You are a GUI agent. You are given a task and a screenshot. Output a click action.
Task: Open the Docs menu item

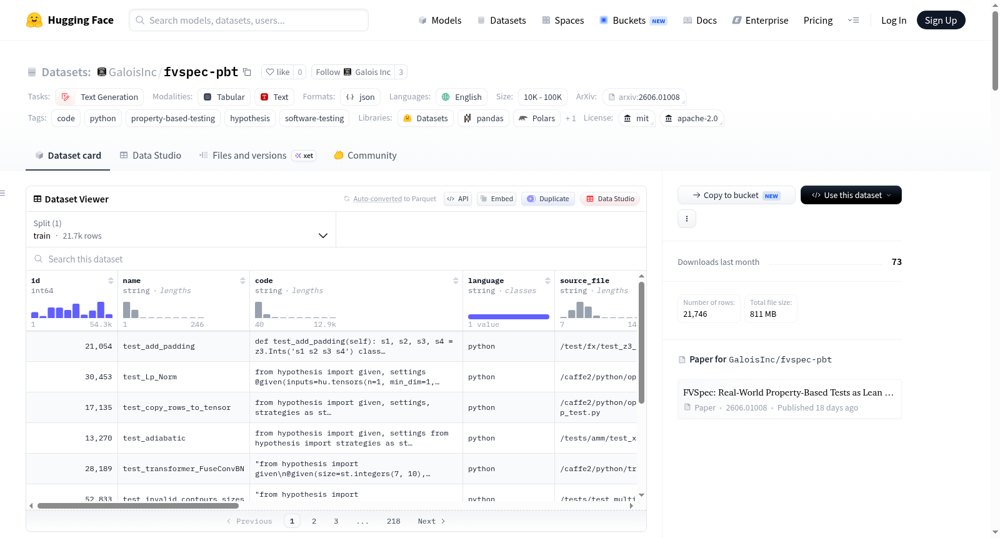click(700, 20)
